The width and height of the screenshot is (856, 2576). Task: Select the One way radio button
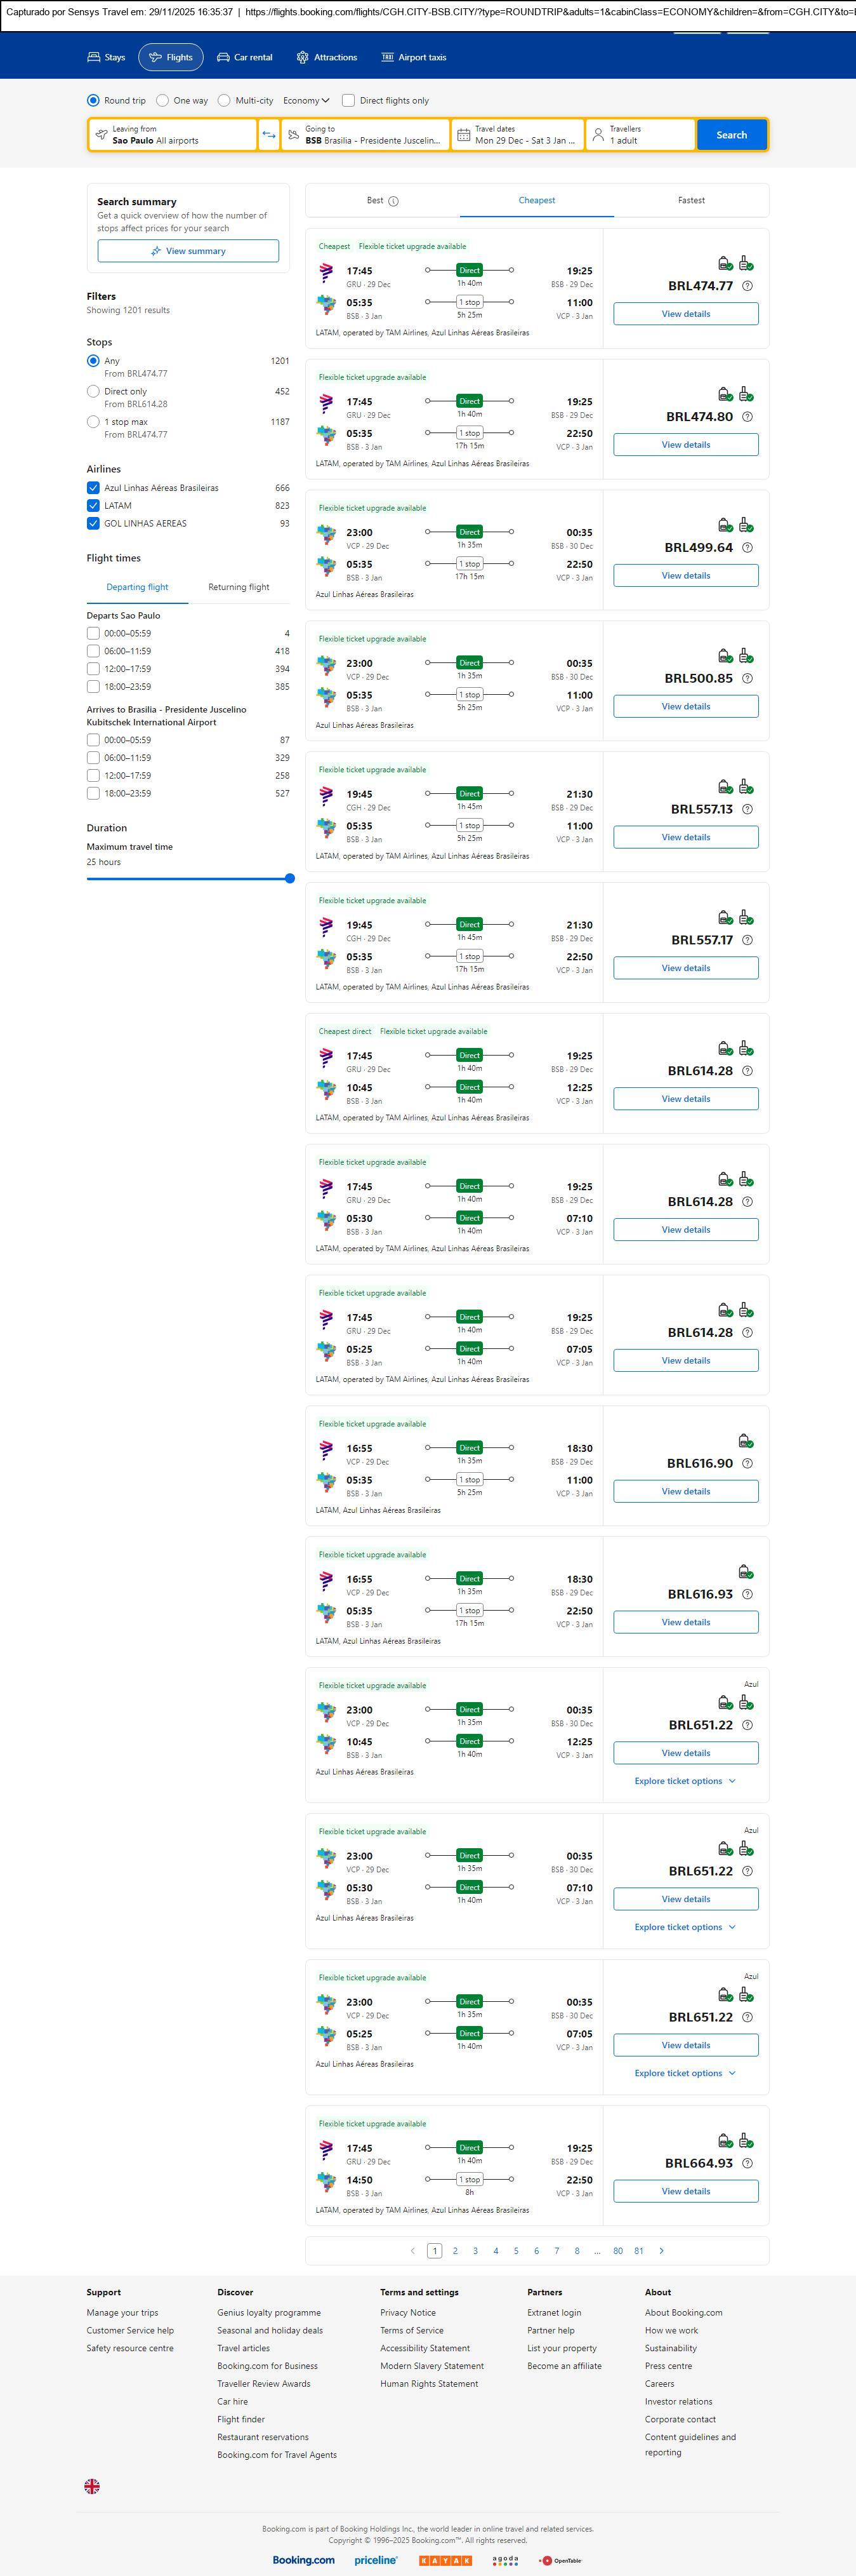[x=163, y=100]
